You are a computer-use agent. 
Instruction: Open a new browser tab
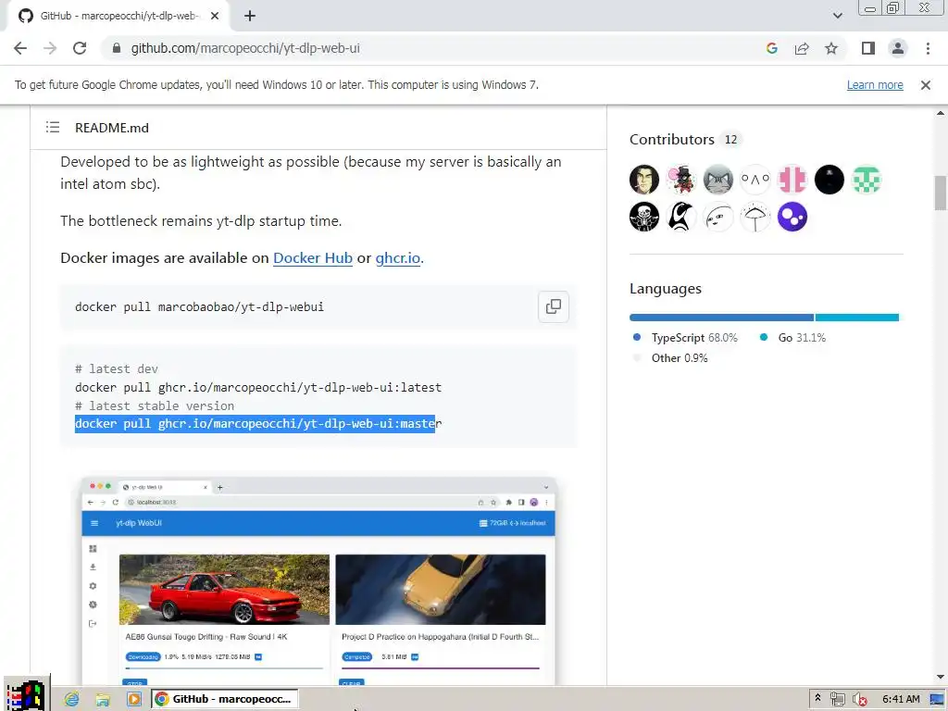(250, 16)
